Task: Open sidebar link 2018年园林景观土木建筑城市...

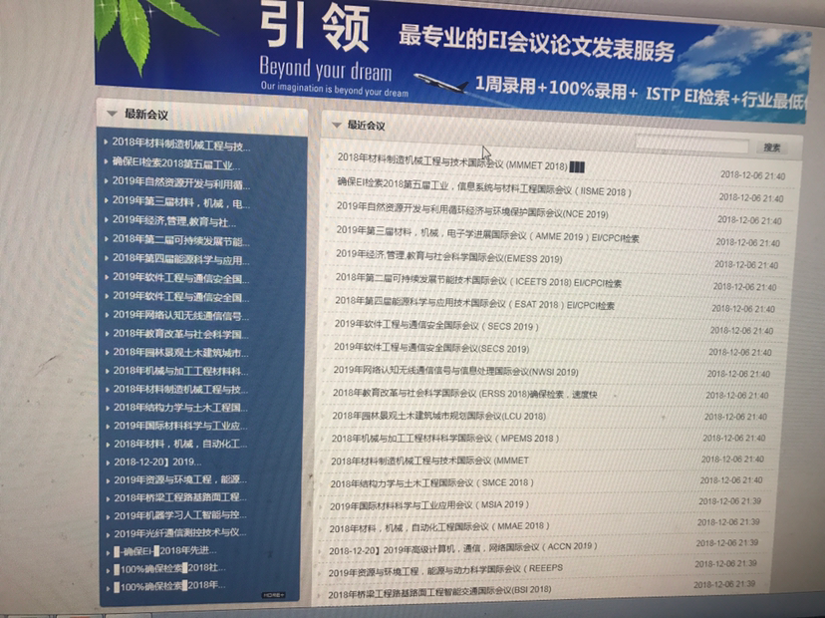Action: (181, 352)
